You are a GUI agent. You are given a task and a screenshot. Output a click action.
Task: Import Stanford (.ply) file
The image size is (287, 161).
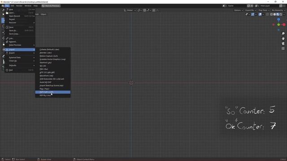(53, 63)
